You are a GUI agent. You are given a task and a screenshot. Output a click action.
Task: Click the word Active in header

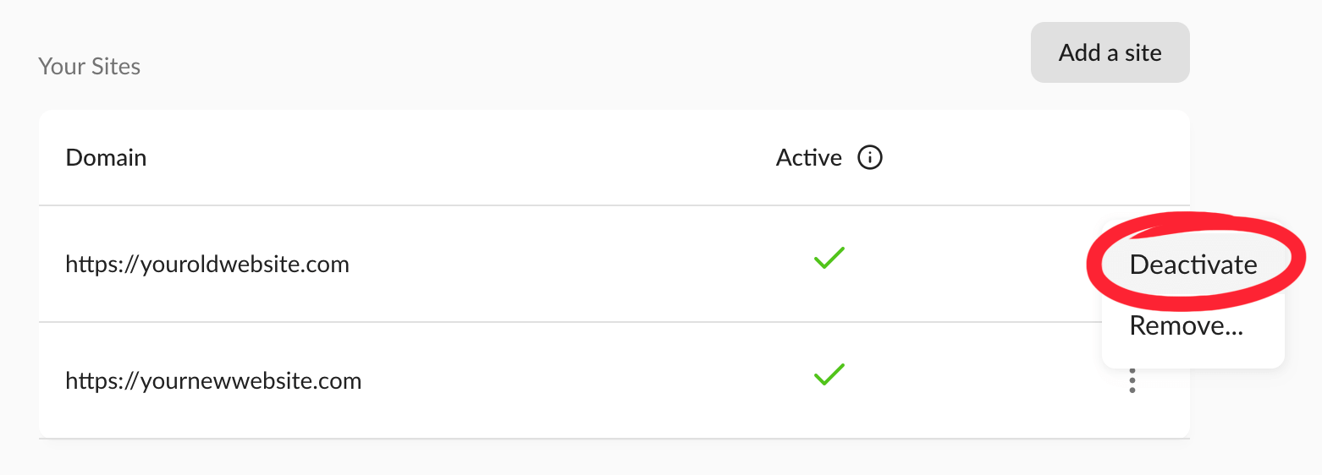pyautogui.click(x=809, y=158)
